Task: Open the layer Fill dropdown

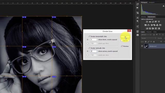Action: point(164,42)
